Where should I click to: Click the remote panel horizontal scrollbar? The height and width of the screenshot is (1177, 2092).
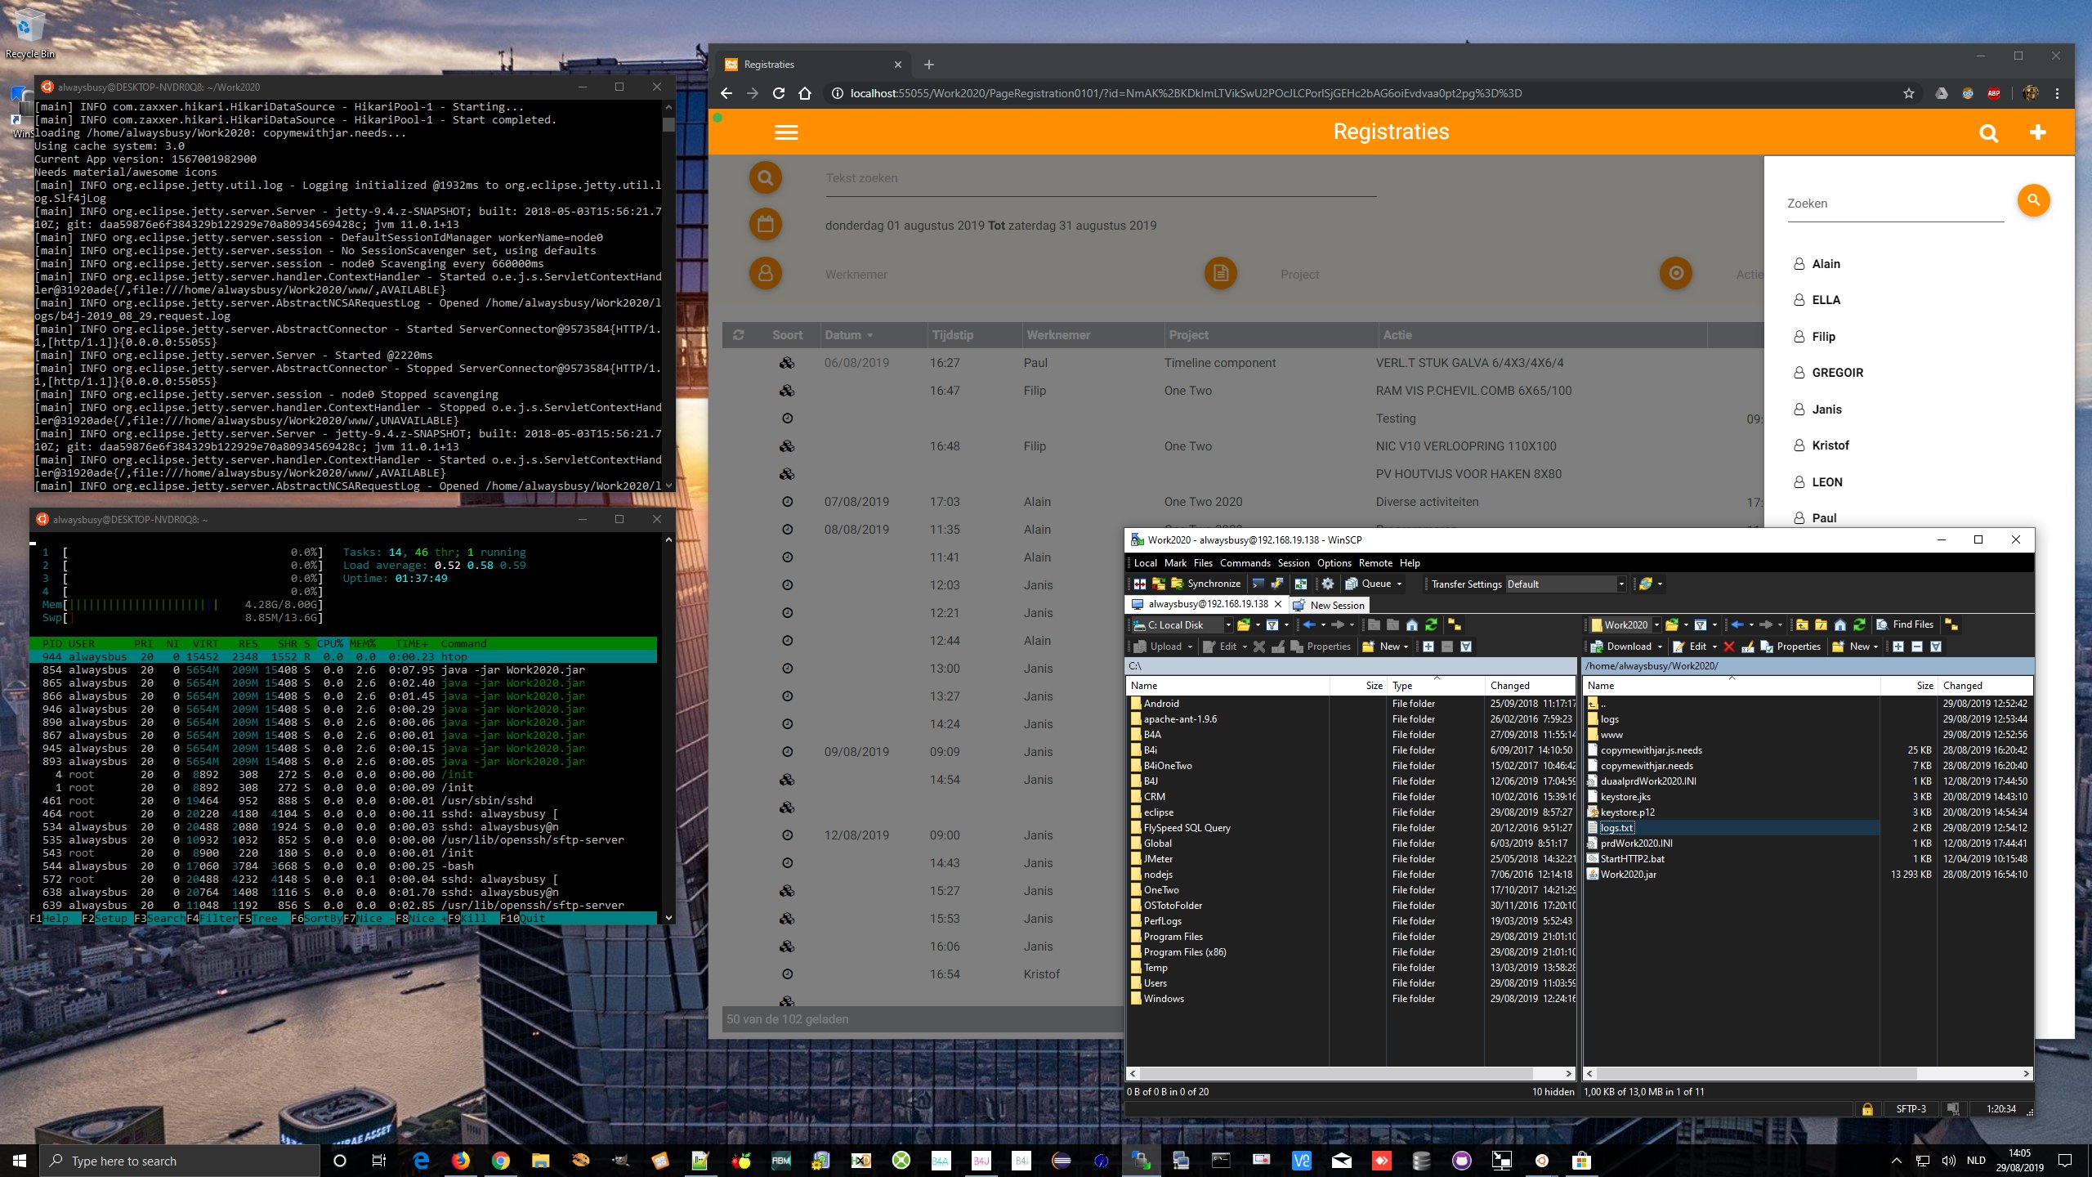point(1757,1073)
